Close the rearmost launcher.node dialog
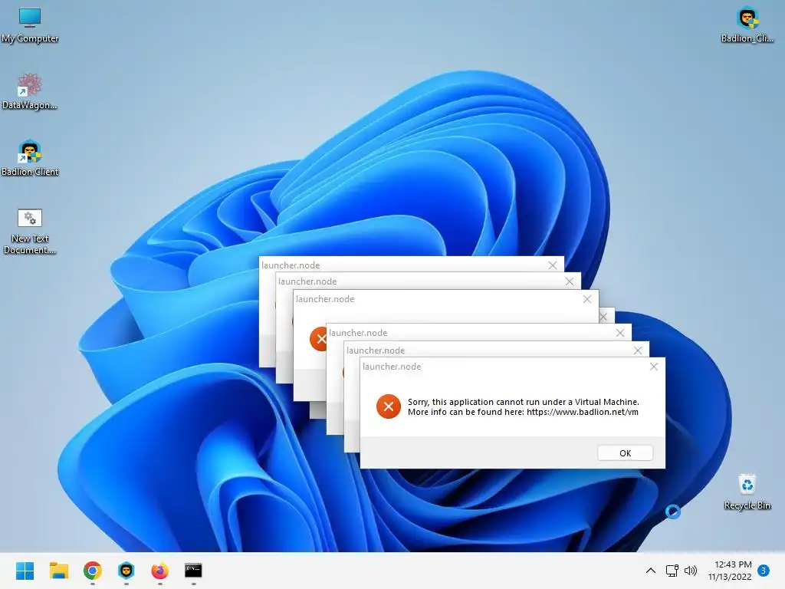 click(553, 265)
